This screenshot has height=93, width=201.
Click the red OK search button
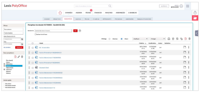coord(75,31)
